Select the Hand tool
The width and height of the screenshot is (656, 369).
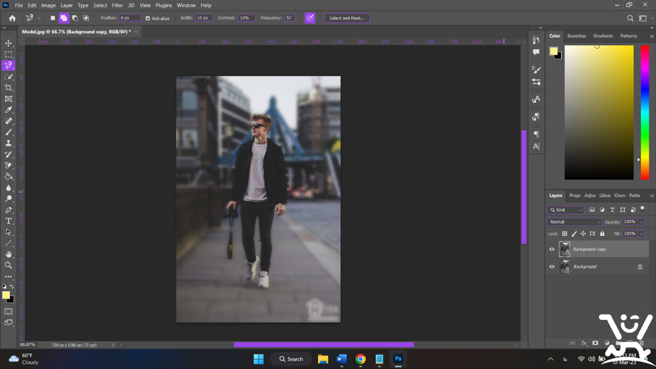[x=9, y=254]
